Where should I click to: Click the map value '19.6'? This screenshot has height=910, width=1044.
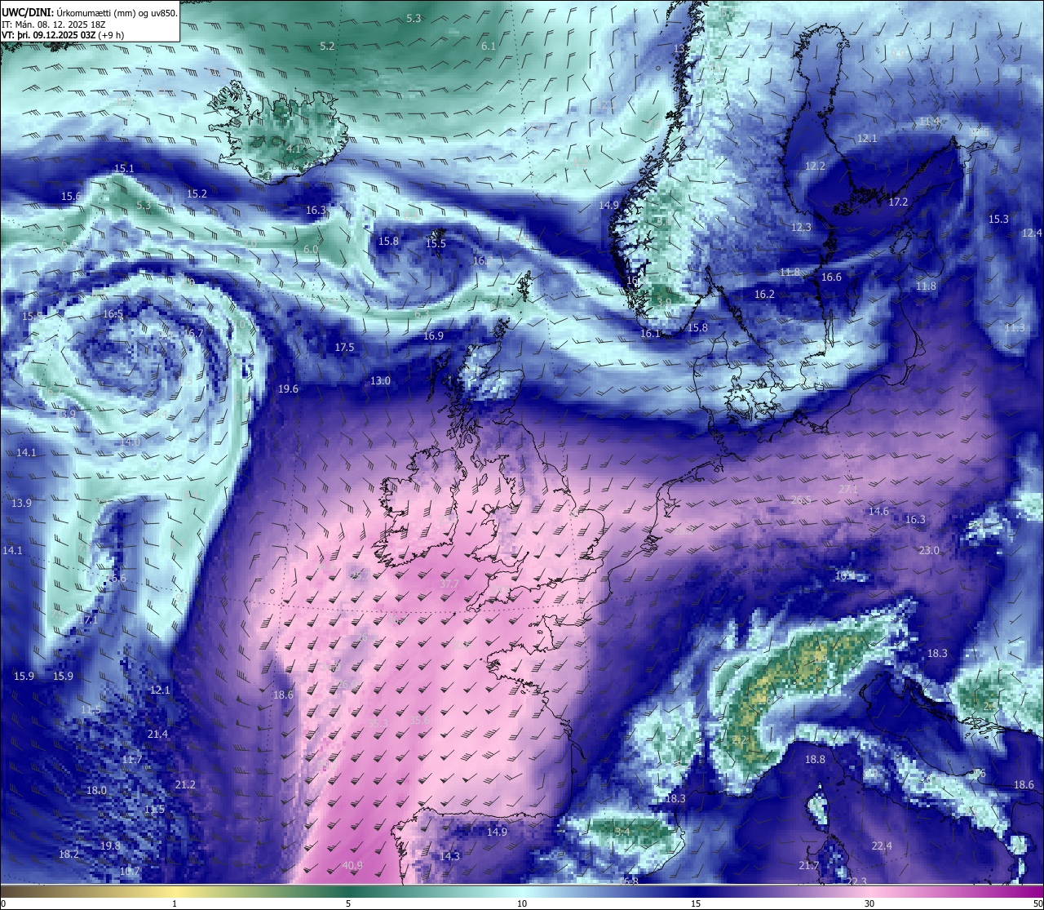tap(288, 388)
